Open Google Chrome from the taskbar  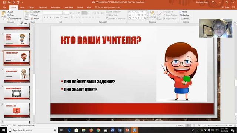(98, 130)
